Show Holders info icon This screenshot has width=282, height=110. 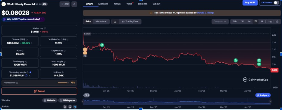coord(62,73)
